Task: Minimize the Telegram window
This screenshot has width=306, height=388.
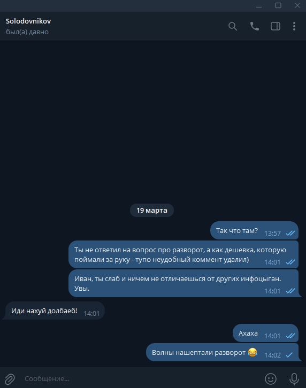Action: tap(259, 5)
